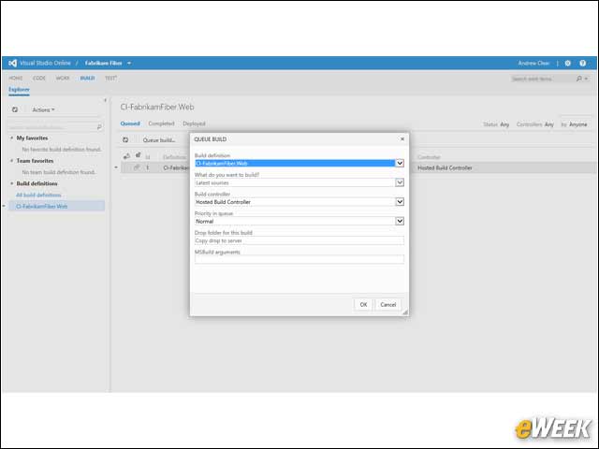
Task: Click the Controller column header
Action: 429,157
